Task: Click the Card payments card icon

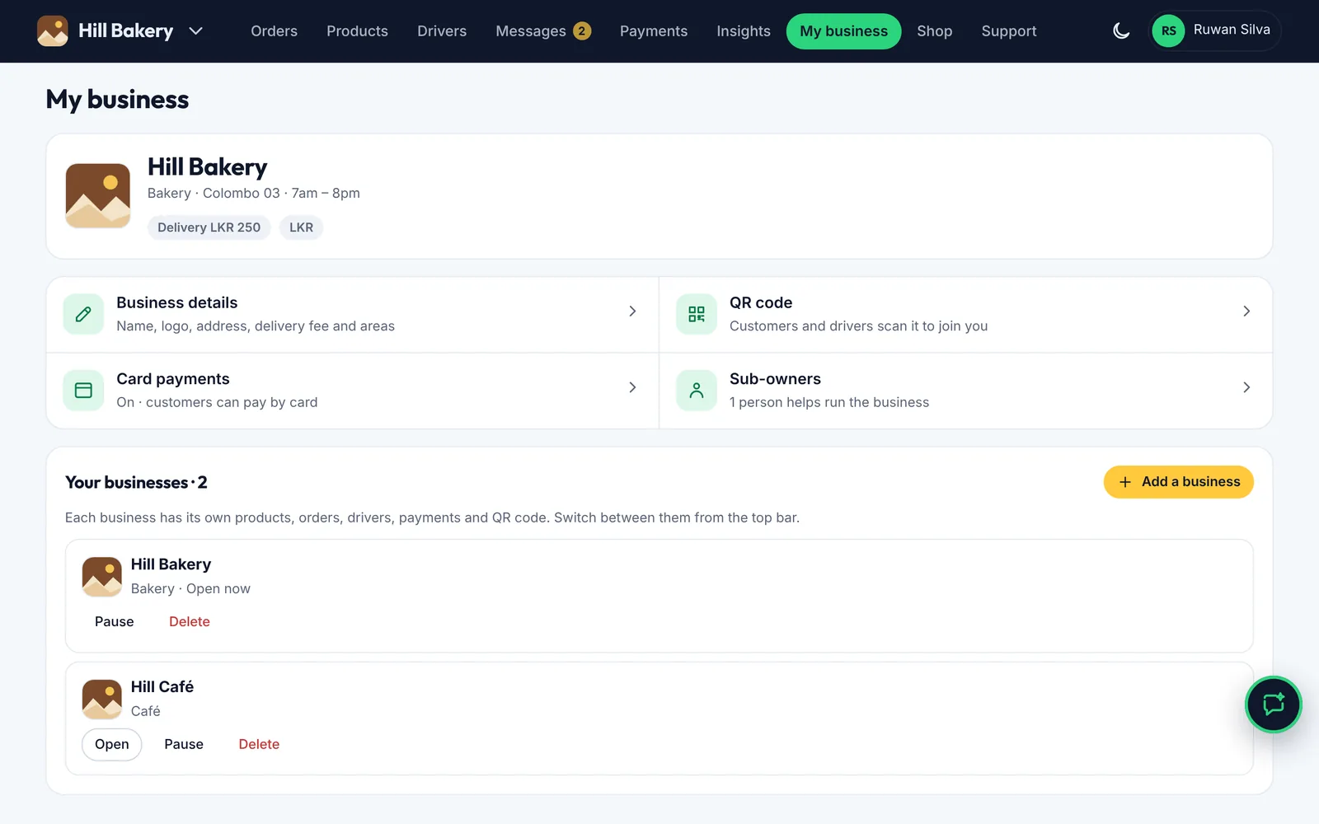Action: point(83,391)
